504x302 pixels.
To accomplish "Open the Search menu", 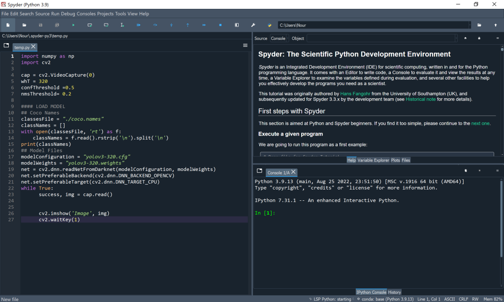I will (x=27, y=14).
